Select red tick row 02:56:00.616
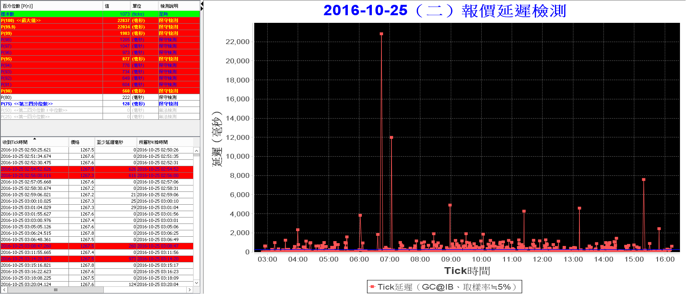The width and height of the screenshot is (686, 294). [97, 175]
